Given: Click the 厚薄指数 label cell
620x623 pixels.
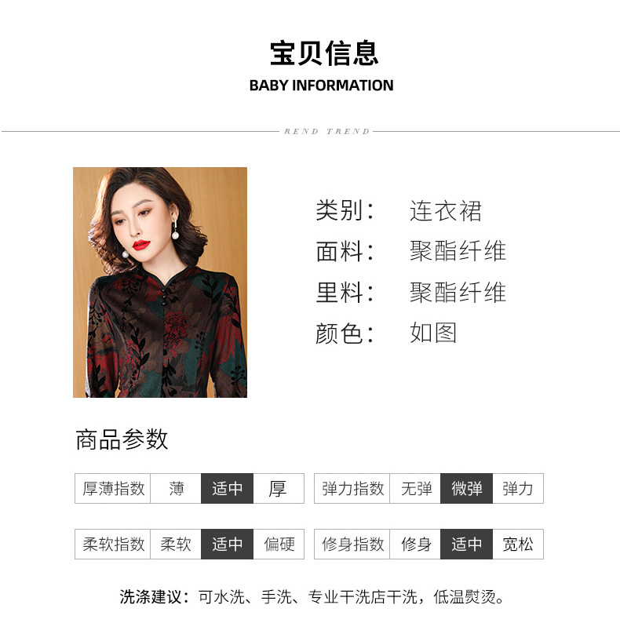Looking at the screenshot, I should (113, 488).
